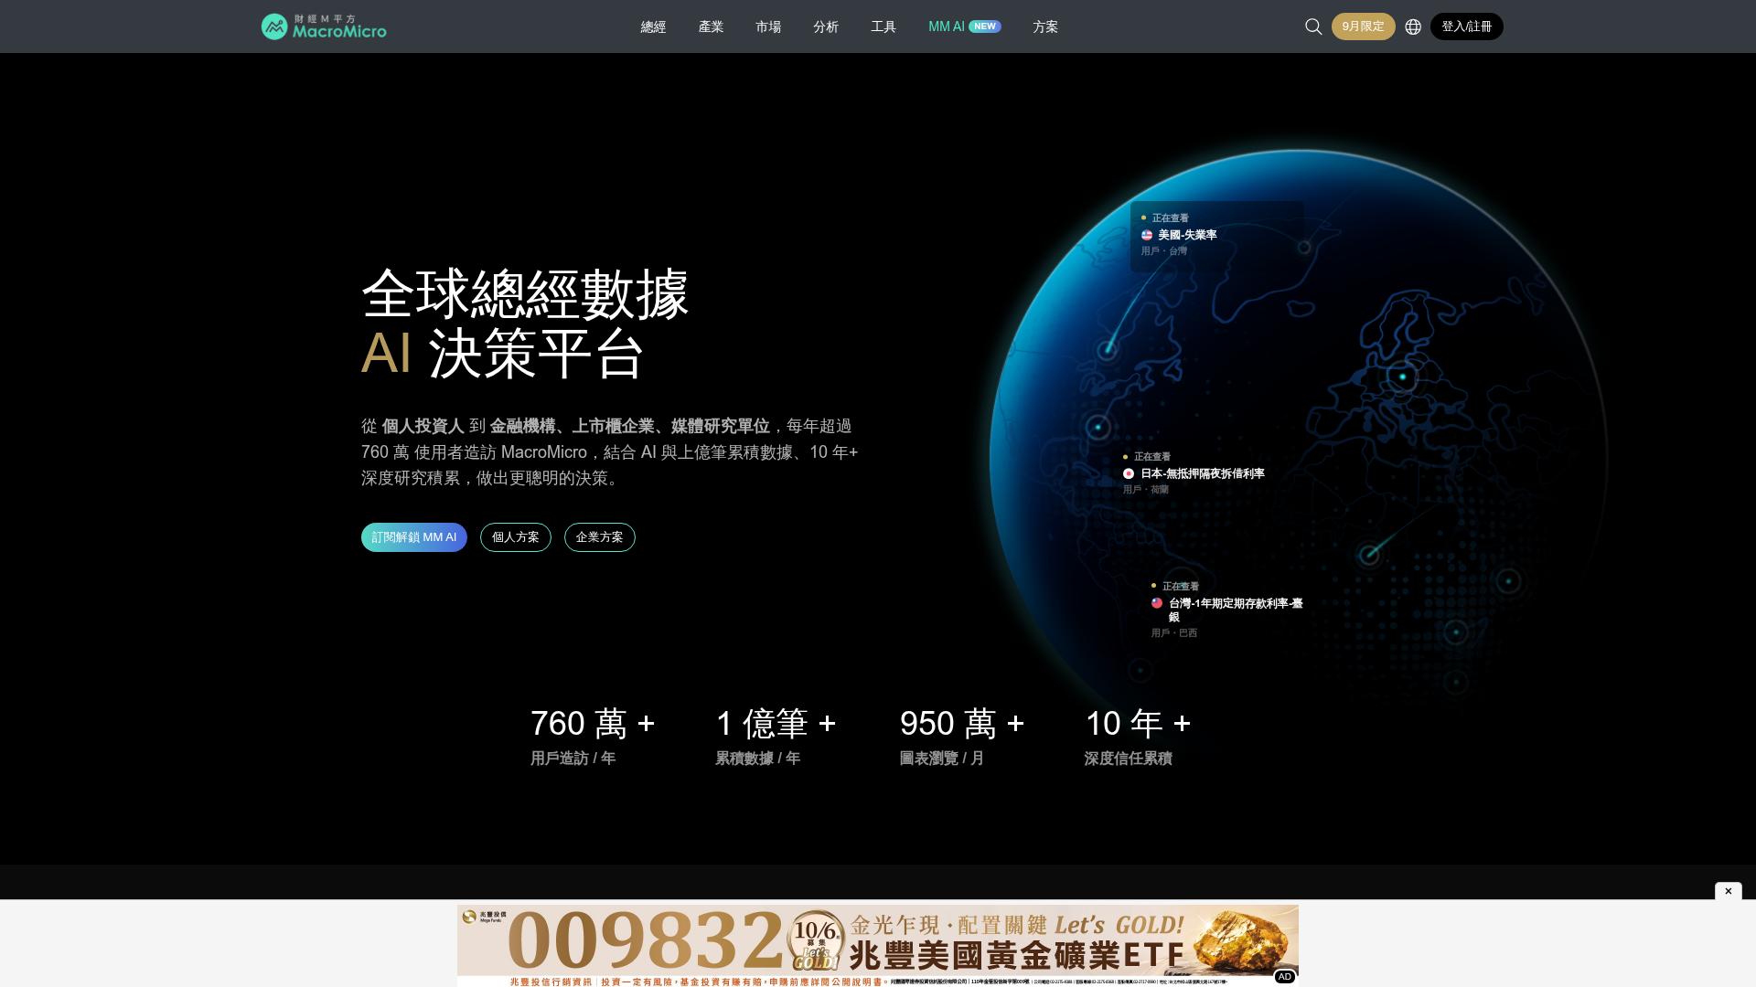Click the 1 億筆 + statistic
The width and height of the screenshot is (1756, 987).
(776, 724)
